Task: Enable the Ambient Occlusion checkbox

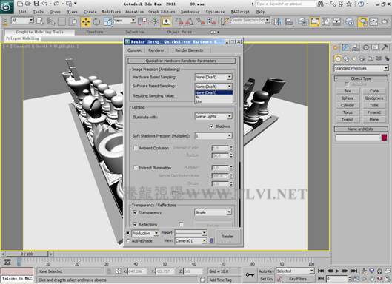Action: (x=135, y=148)
